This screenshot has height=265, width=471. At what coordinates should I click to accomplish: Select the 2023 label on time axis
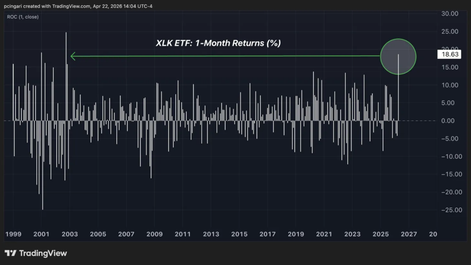tap(352, 234)
